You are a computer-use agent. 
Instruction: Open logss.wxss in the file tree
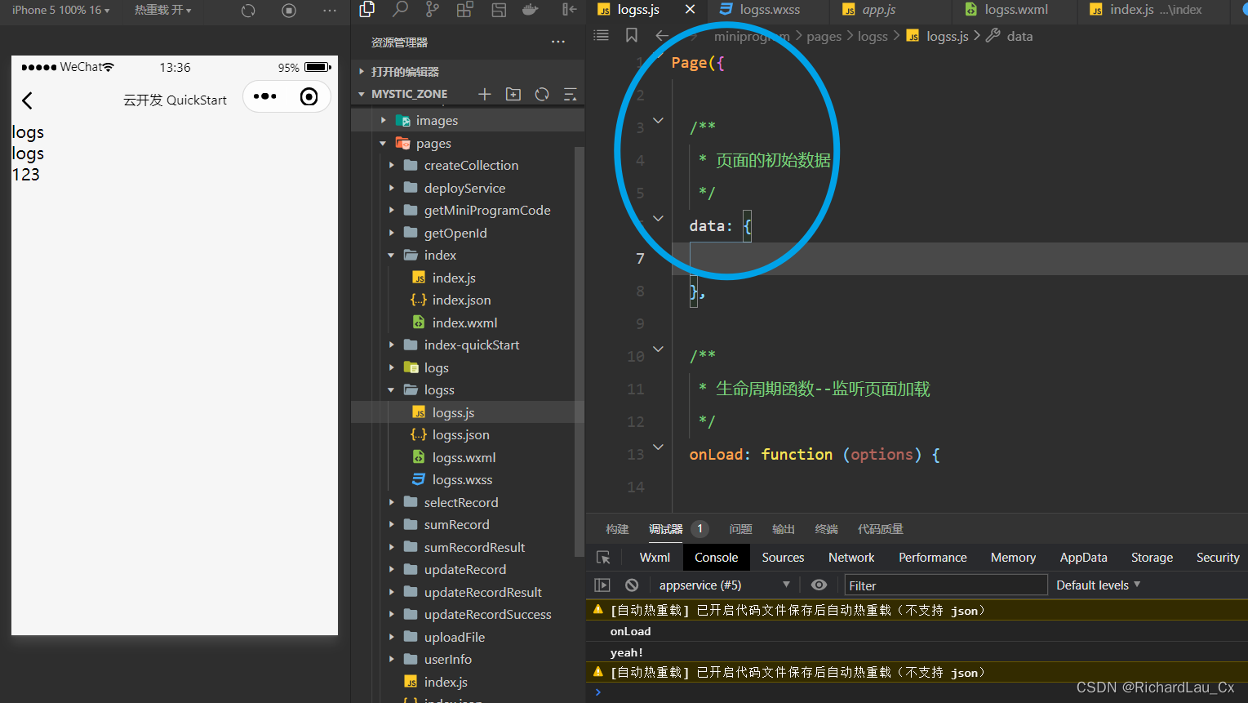468,479
